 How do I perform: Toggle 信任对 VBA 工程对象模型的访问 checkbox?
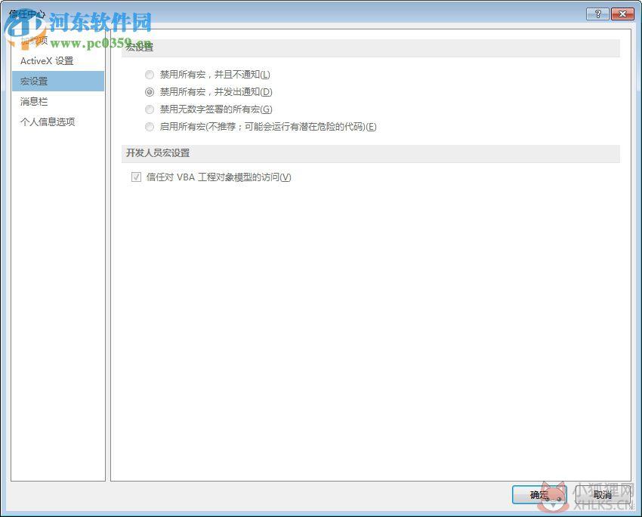(136, 177)
